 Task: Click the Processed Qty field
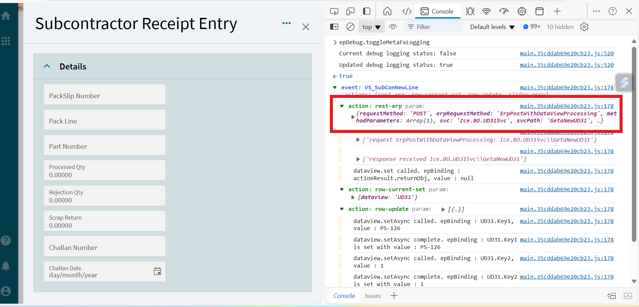104,170
